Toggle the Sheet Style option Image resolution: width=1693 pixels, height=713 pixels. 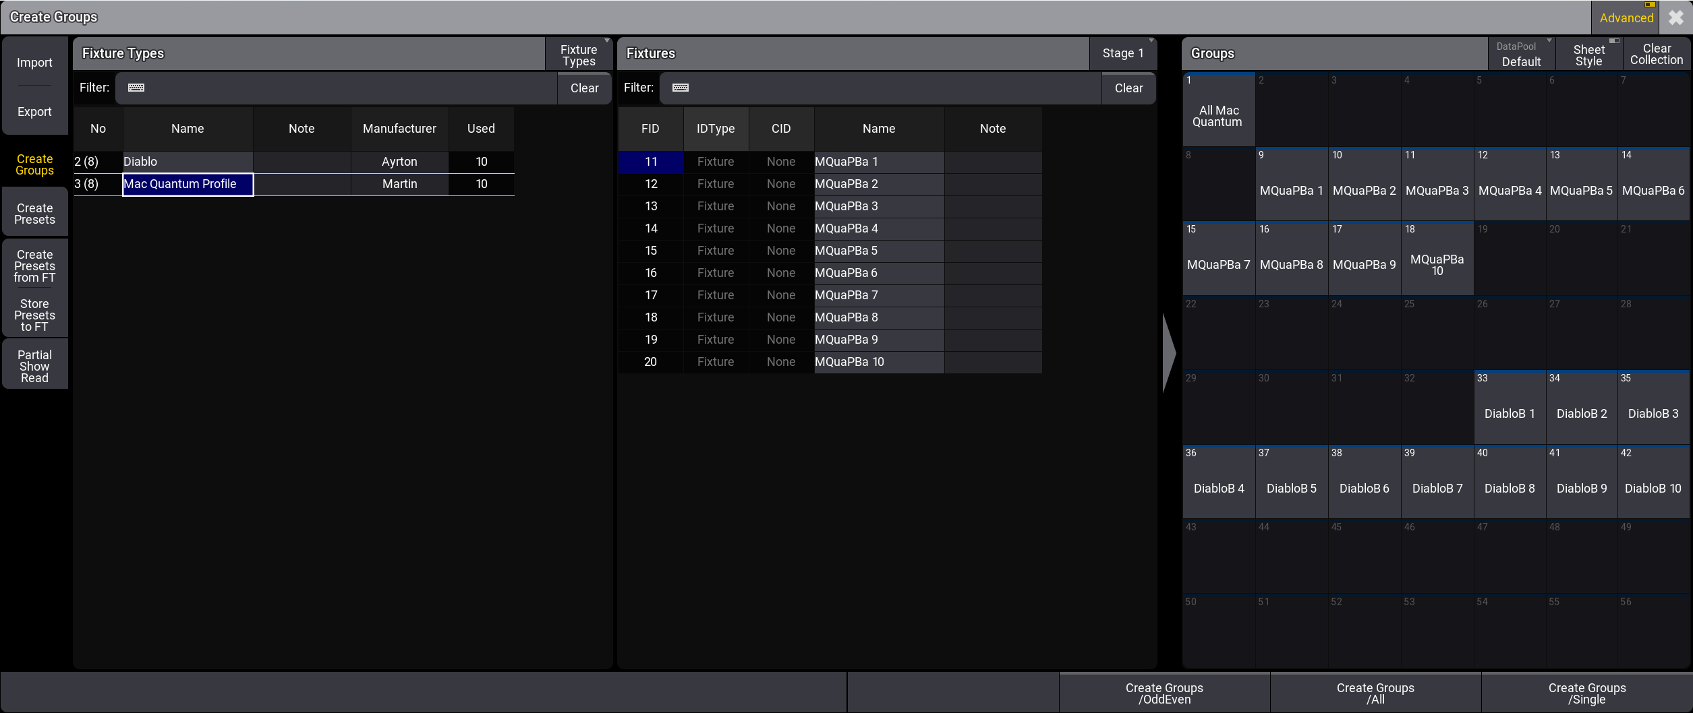tap(1588, 55)
